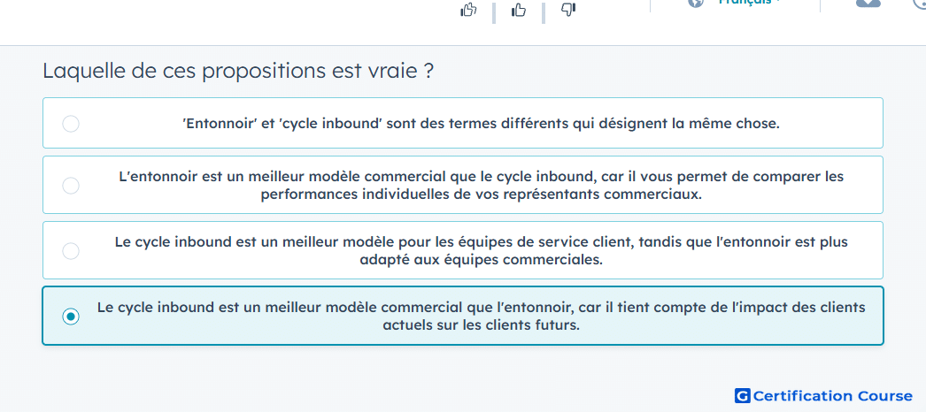Click the partially visible circular icon at far right

pyautogui.click(x=920, y=4)
